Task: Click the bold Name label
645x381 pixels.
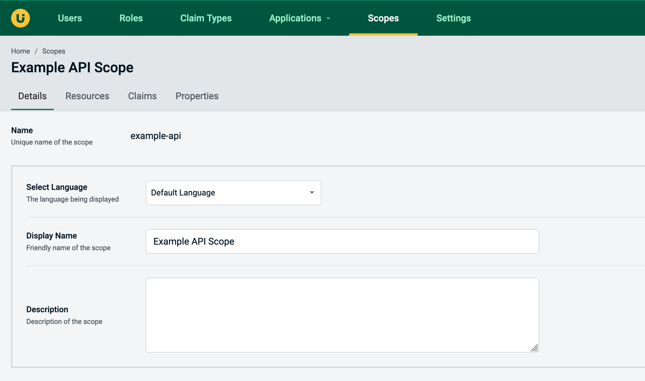Action: [x=22, y=130]
